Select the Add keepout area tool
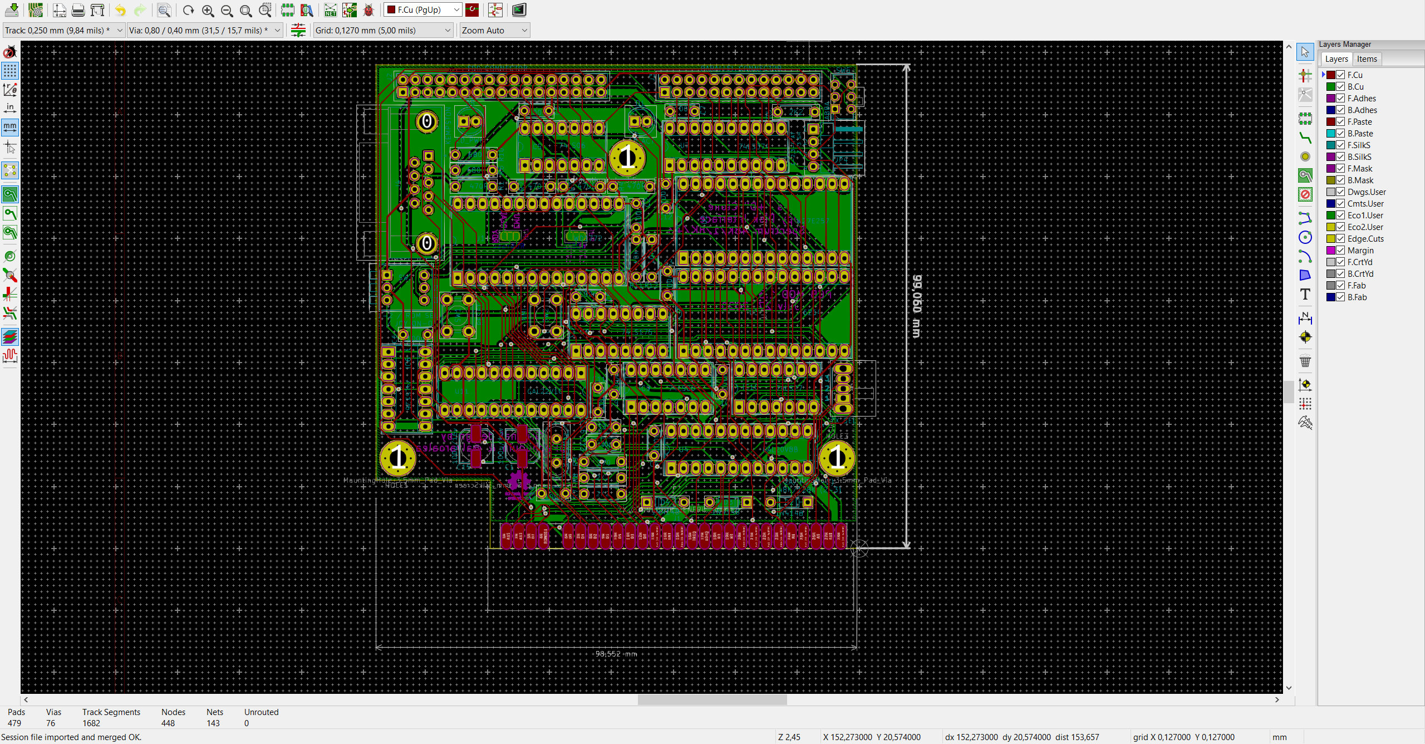This screenshot has height=744, width=1425. (x=1305, y=194)
